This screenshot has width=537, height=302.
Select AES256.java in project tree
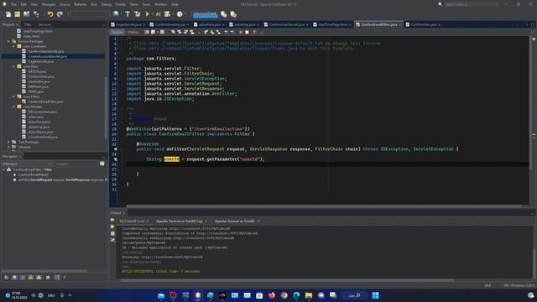pyautogui.click(x=37, y=71)
